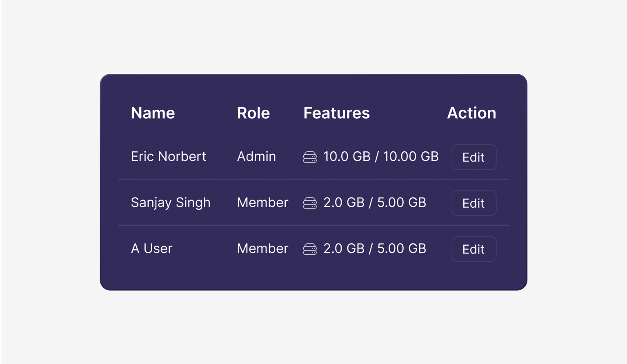Click the Admin role of Eric Norbert

coord(256,157)
